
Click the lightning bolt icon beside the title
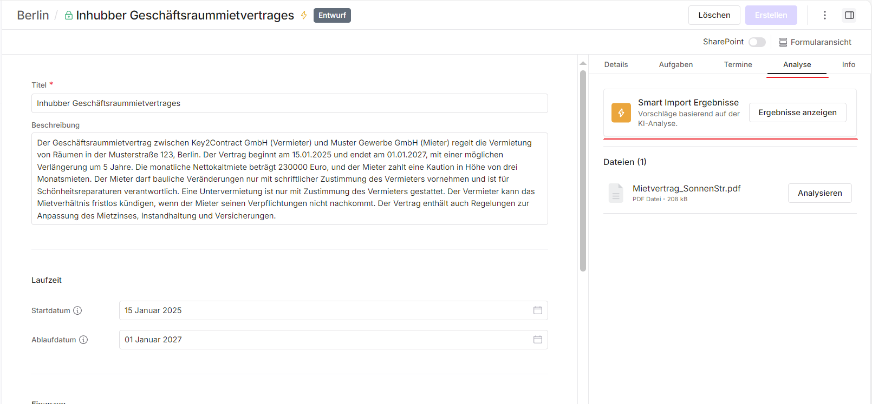304,15
